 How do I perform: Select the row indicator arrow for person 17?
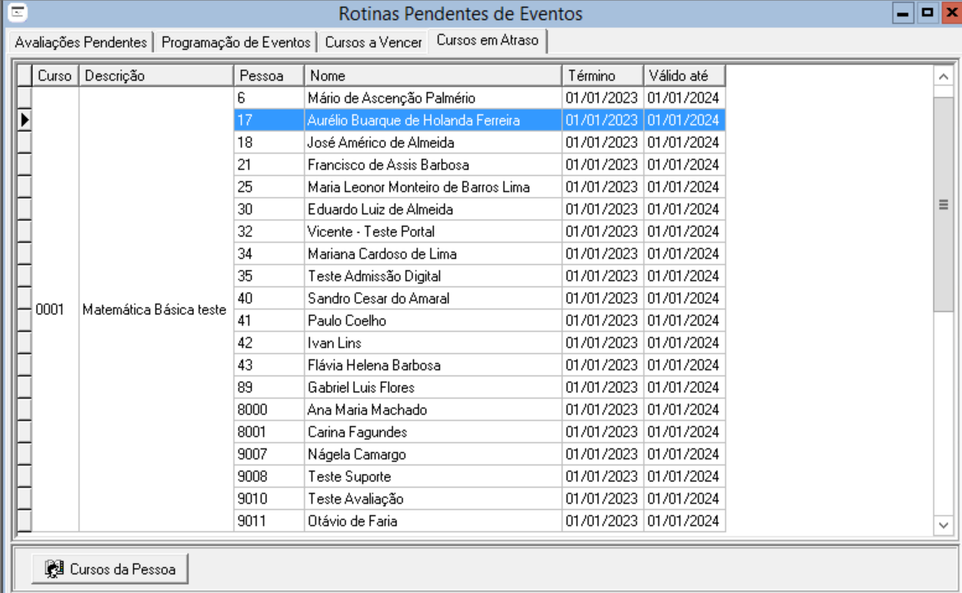point(24,120)
